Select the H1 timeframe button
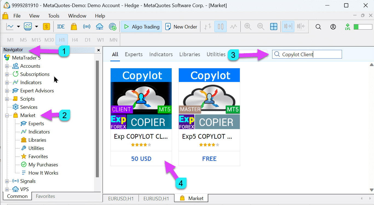Screen dimensions: 374x205 click(x=62, y=40)
